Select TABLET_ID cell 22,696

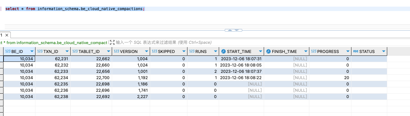(x=91, y=90)
